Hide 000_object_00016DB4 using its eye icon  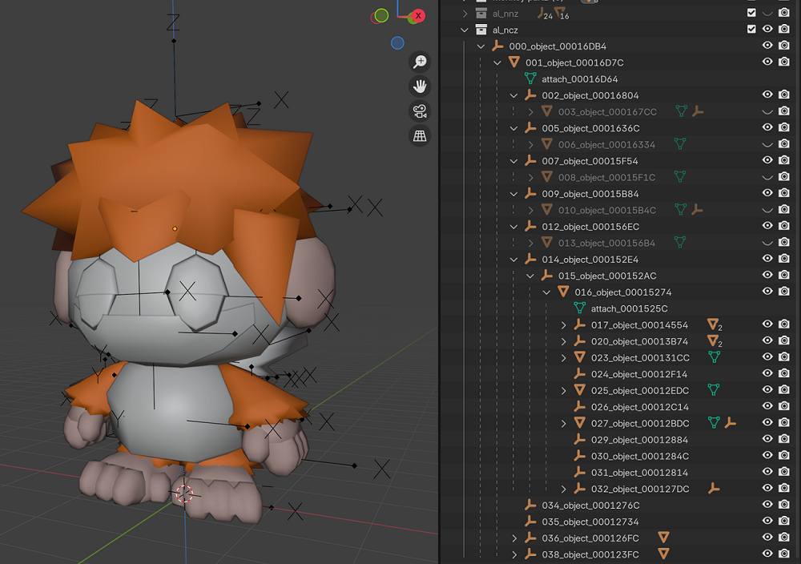pos(768,46)
